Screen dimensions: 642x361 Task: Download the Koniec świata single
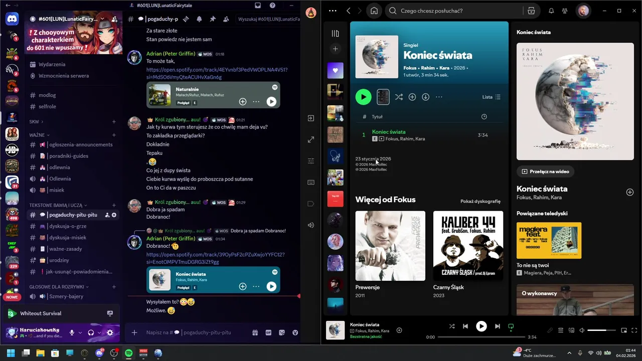tap(425, 97)
